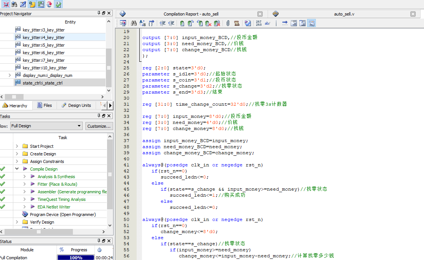
Task: Click the Customize... button
Action: pyautogui.click(x=99, y=126)
